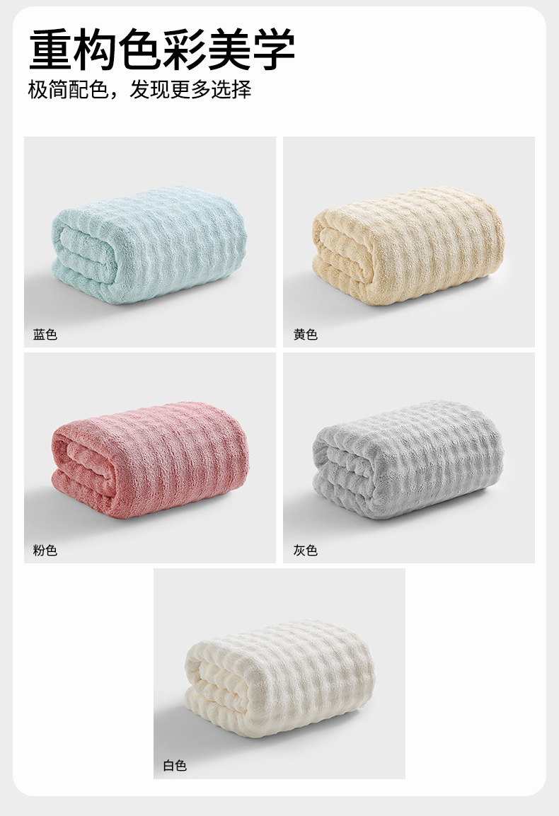Tap the 白色 color label
The width and height of the screenshot is (559, 816).
point(175,766)
